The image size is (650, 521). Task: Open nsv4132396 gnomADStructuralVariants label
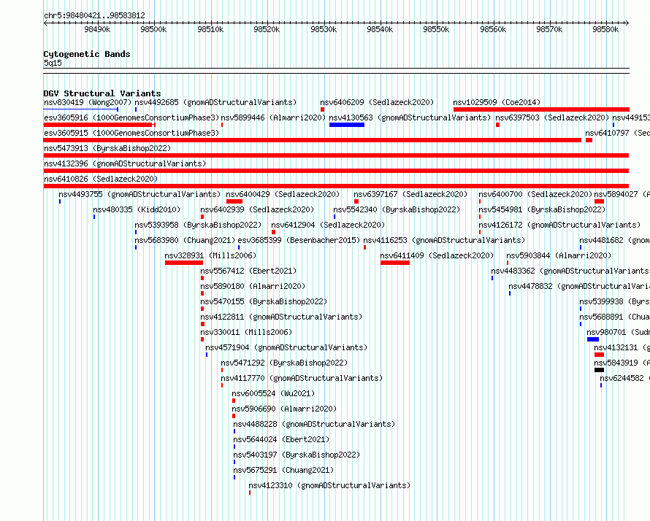pos(125,163)
